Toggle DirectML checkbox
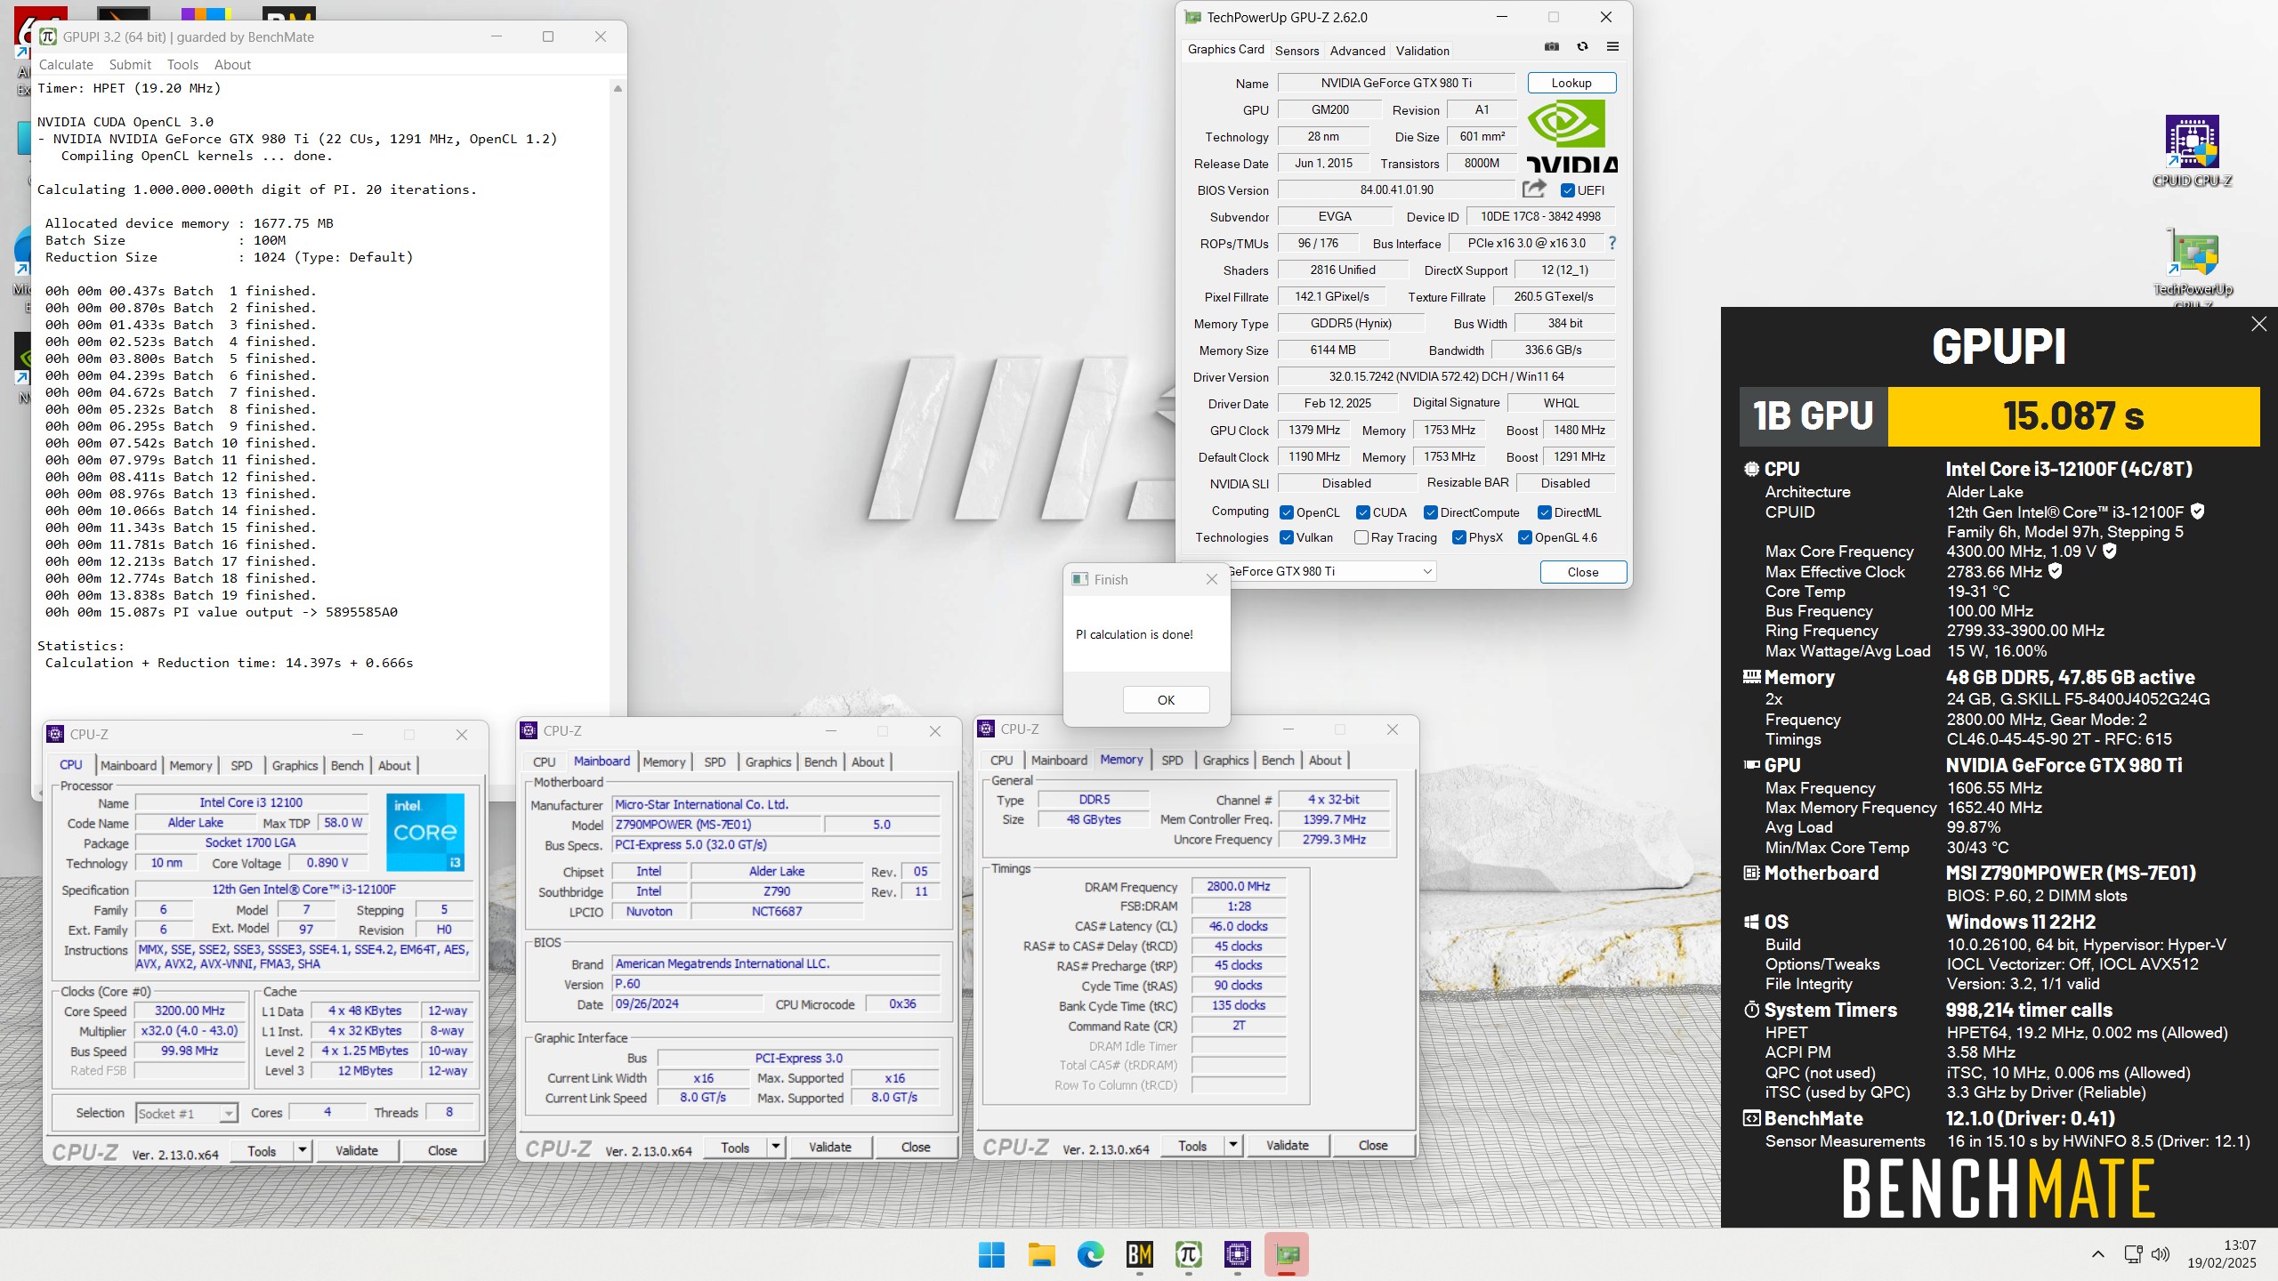Screen dimensions: 2278x1281 tap(1544, 512)
